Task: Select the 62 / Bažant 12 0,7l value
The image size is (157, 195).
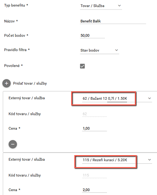Action: [105, 98]
